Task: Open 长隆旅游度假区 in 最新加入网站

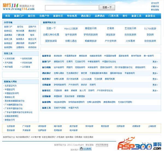Action: (11, 116)
